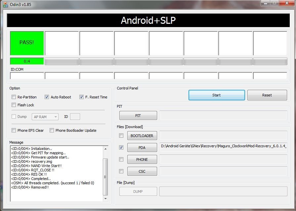Click the green PASS! status box
Screen dimensions: 296x211
pyautogui.click(x=27, y=43)
